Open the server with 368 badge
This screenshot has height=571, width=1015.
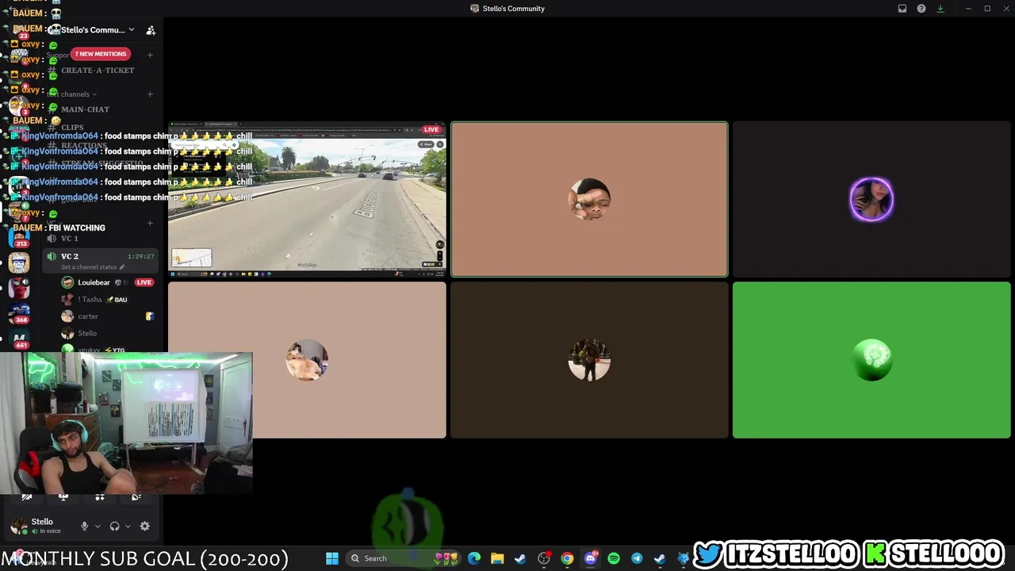pos(20,313)
